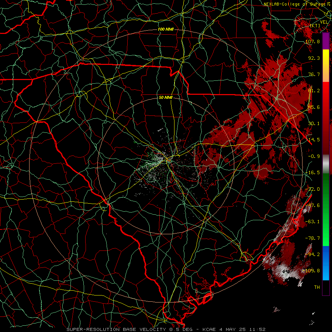Select the 92.3 value on the velocity scale
This screenshot has height=332, width=332.
click(314, 58)
